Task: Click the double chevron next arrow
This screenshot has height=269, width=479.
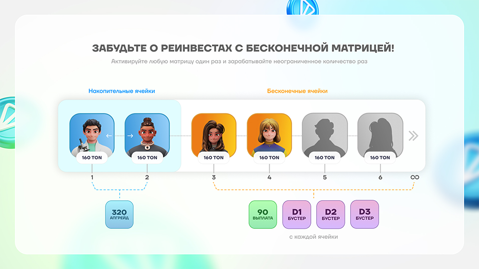Action: pyautogui.click(x=413, y=136)
